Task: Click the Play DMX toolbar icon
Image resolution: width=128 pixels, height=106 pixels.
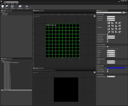Action: coord(27,6)
